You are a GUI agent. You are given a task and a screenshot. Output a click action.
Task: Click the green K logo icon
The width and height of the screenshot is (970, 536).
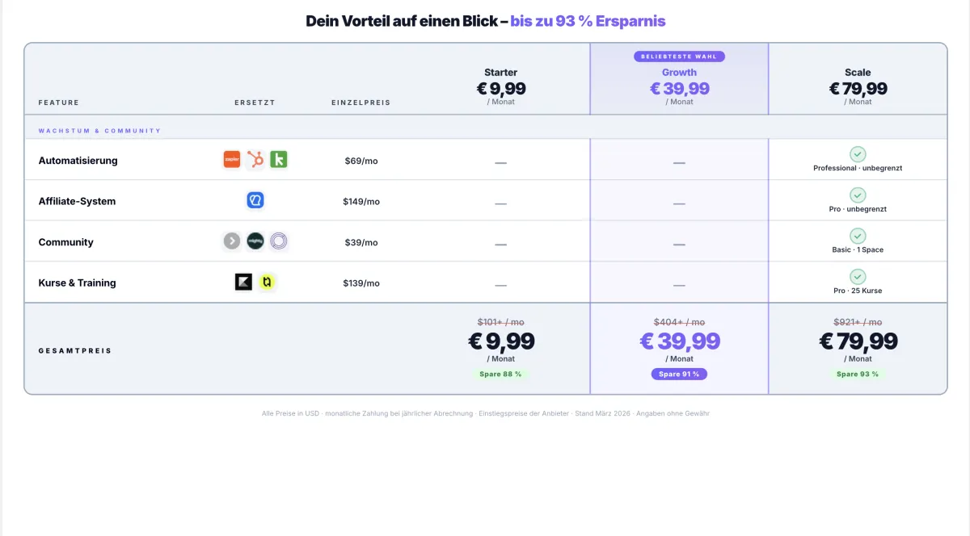pyautogui.click(x=279, y=160)
